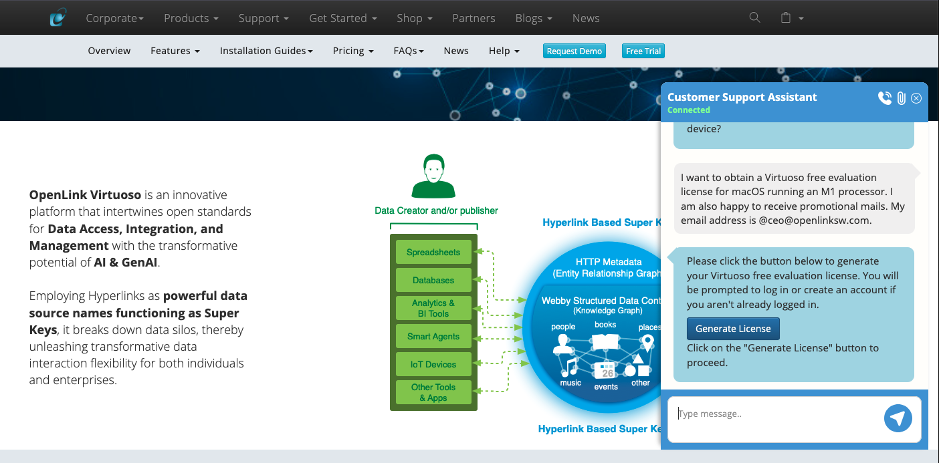The height and width of the screenshot is (463, 939).
Task: Click the Generate License button
Action: point(733,329)
